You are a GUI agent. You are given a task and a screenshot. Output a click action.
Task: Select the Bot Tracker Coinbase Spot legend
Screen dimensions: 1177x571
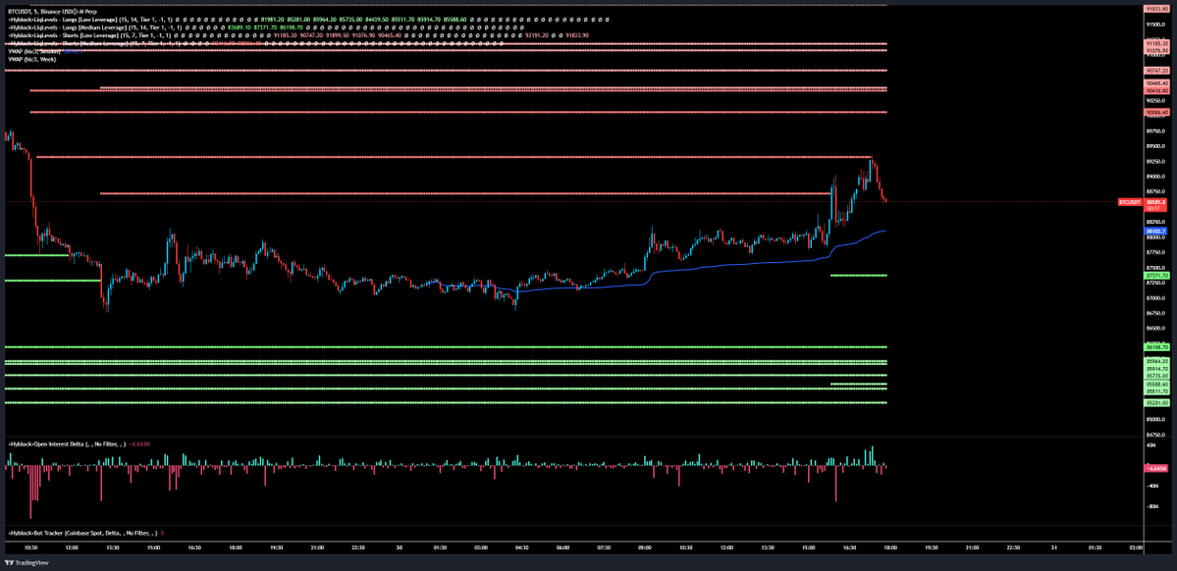(82, 533)
